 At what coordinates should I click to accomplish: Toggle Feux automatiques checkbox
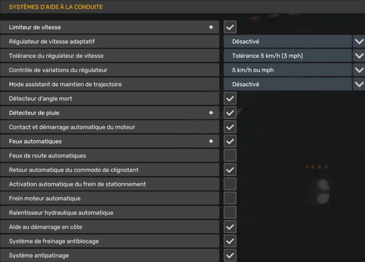pos(230,141)
